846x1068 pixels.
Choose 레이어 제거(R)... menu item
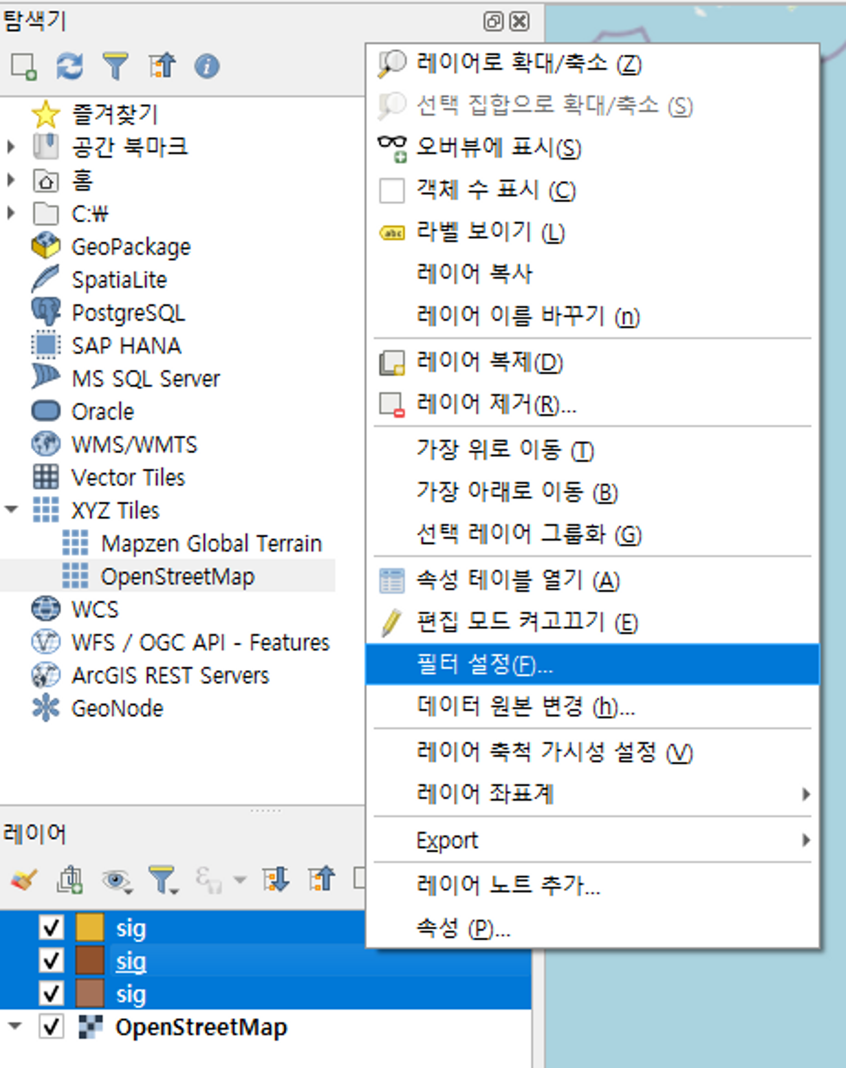click(x=592, y=404)
